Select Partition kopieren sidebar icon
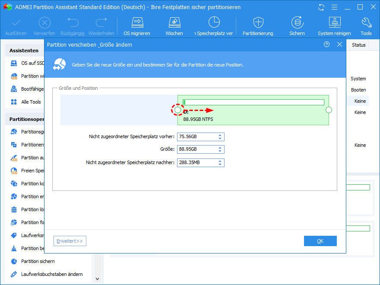 pos(14,184)
